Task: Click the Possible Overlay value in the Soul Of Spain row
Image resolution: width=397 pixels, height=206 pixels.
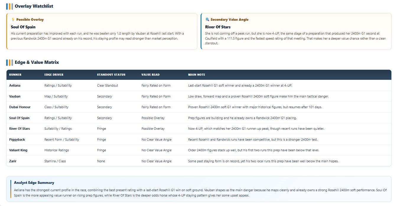Action: pyautogui.click(x=153, y=118)
